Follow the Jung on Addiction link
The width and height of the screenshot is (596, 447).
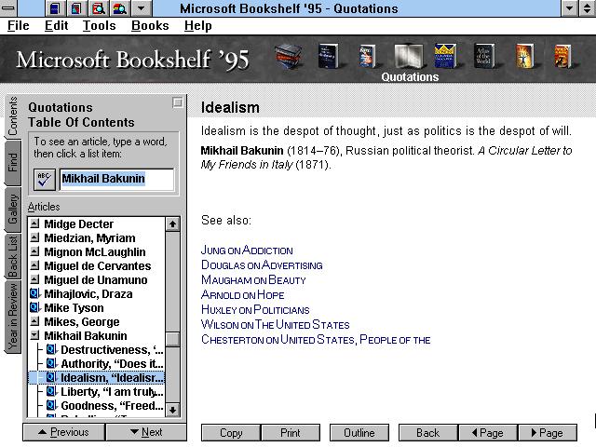pyautogui.click(x=247, y=251)
